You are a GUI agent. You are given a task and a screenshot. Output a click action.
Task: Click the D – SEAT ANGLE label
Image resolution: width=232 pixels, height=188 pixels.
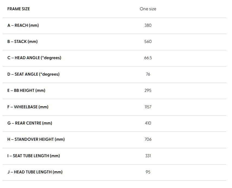33,74
